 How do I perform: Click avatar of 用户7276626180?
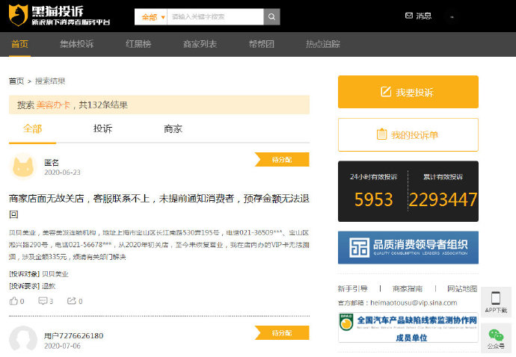[23, 339]
